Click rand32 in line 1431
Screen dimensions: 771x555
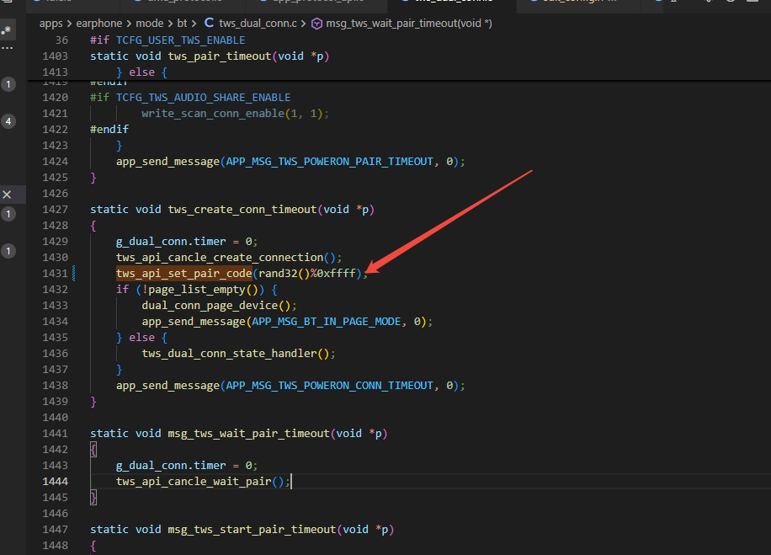[x=278, y=273]
